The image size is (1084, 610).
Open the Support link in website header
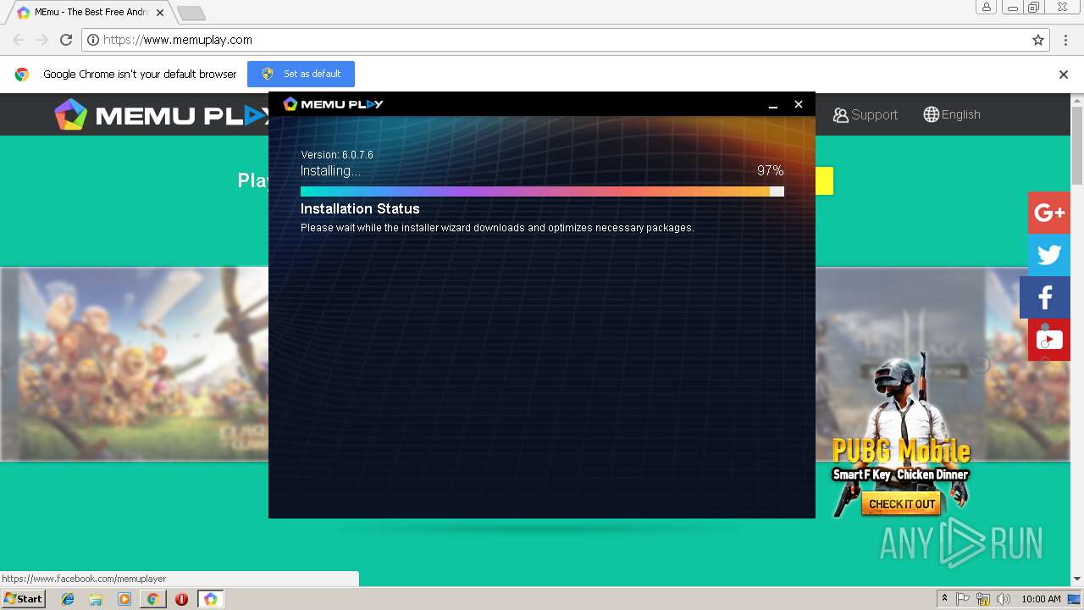pos(865,114)
